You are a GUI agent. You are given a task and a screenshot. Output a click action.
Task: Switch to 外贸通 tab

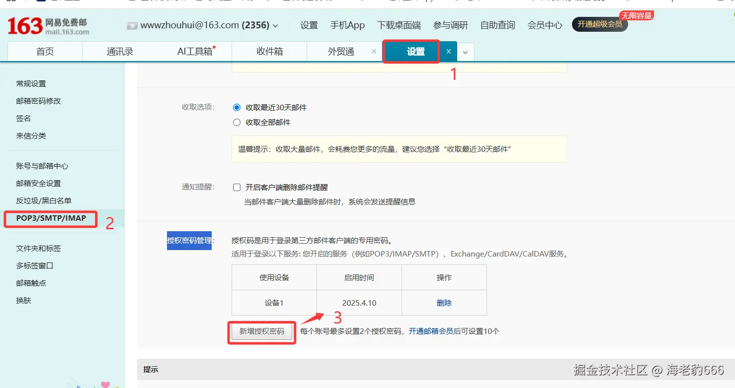[341, 52]
